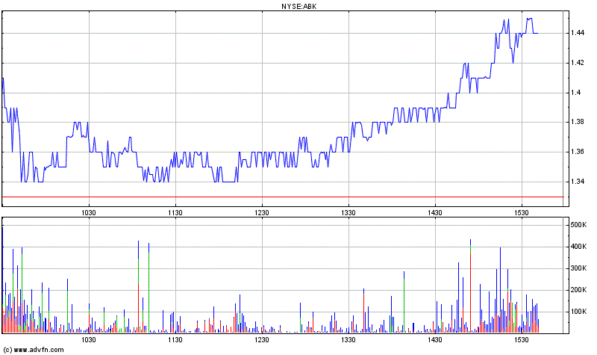This screenshot has width=597, height=355.
Task: Click the 1230 time label under price chart
Action: (x=262, y=213)
